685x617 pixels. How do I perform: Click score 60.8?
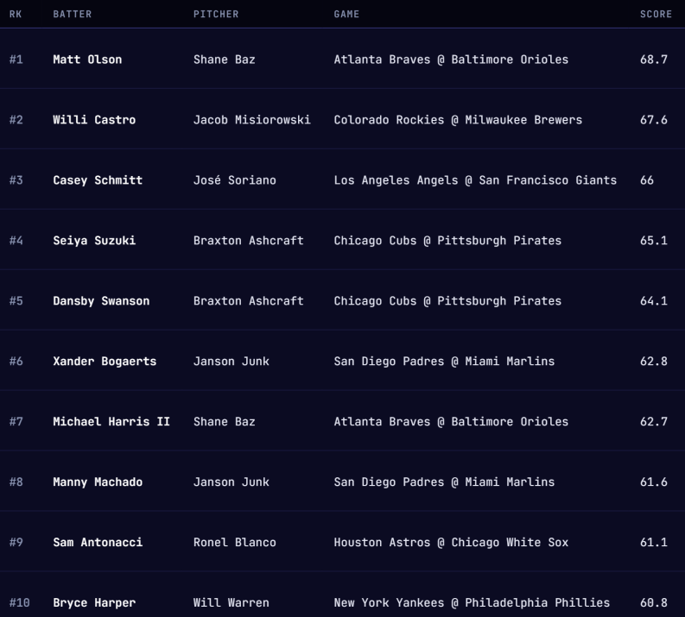tap(654, 602)
